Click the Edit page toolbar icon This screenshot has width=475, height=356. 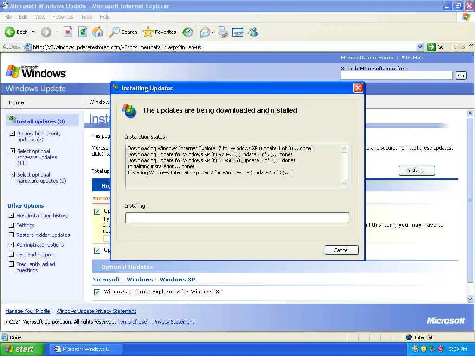pos(238,32)
